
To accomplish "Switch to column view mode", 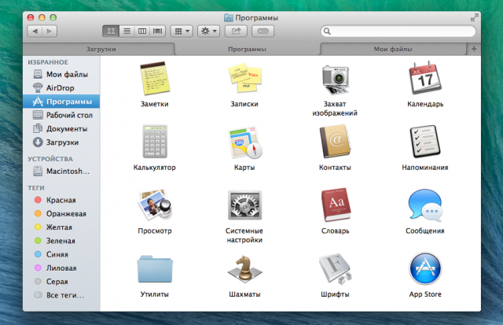I will coord(142,31).
